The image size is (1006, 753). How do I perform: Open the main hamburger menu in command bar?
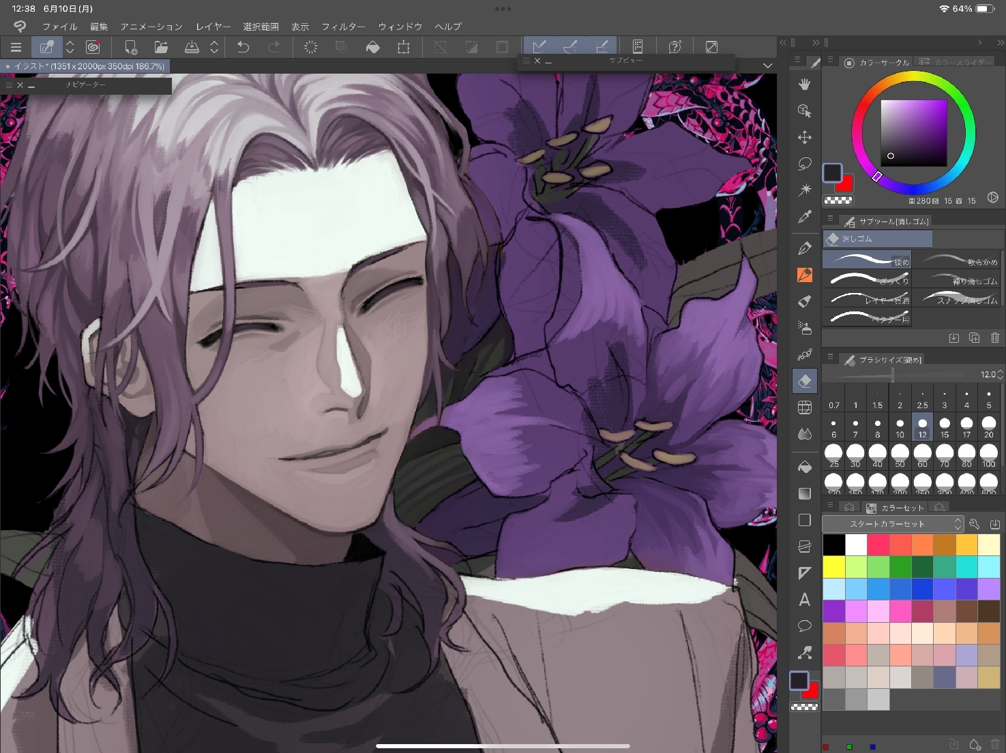click(16, 47)
